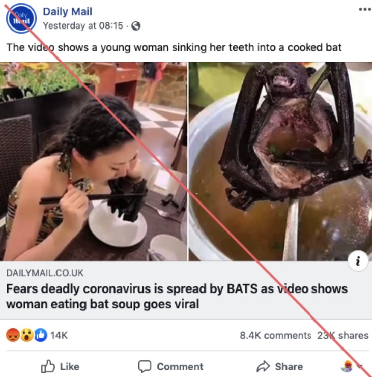372x377 pixels.
Task: Click the Comment speech bubble button
Action: pos(170,366)
